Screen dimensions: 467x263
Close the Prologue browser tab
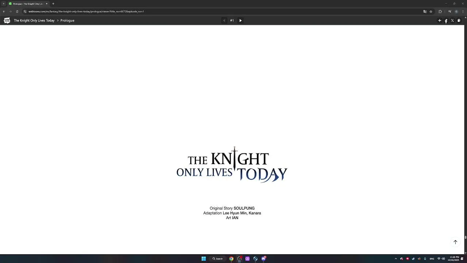[47, 4]
